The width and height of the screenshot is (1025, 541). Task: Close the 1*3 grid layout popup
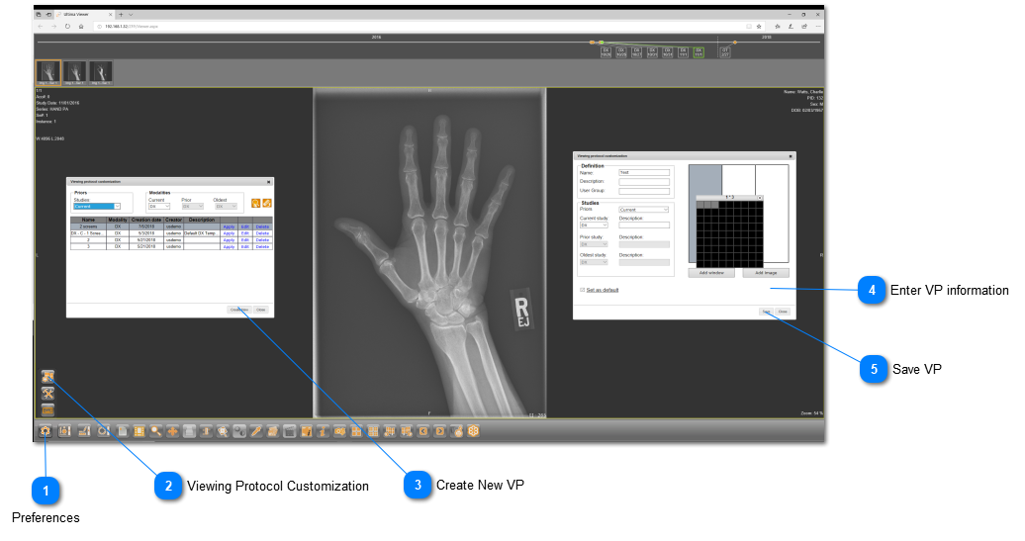760,198
